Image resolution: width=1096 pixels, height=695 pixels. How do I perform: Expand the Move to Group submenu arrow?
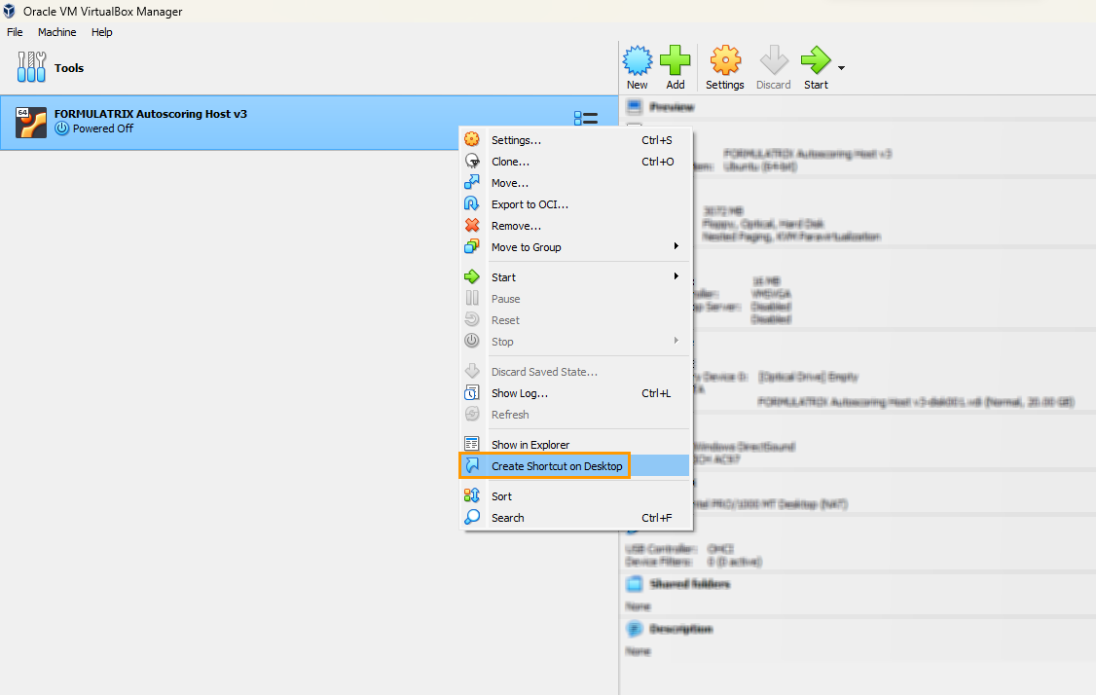[676, 247]
